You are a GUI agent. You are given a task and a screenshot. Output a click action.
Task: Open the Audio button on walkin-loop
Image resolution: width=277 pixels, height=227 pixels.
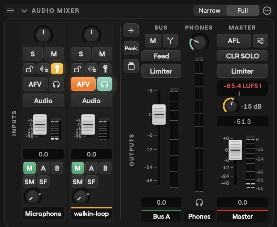(x=92, y=101)
